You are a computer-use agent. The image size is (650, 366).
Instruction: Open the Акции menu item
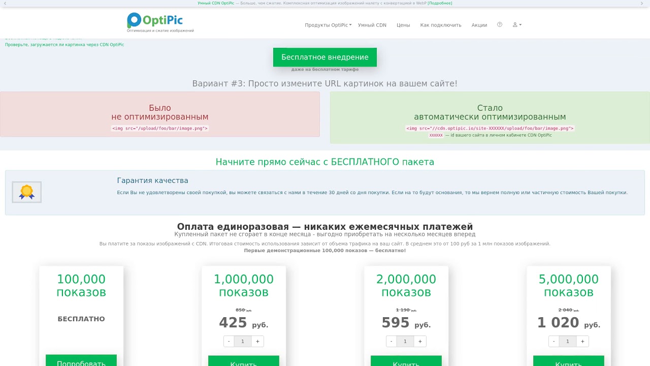479,25
